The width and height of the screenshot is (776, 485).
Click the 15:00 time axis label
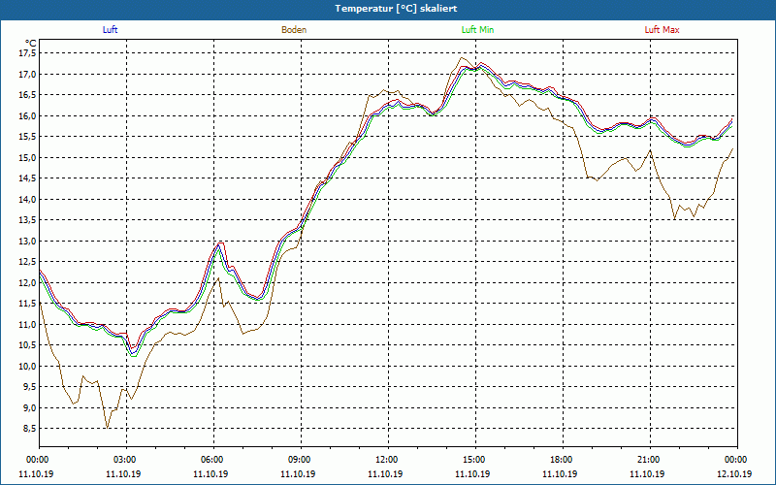click(x=475, y=460)
